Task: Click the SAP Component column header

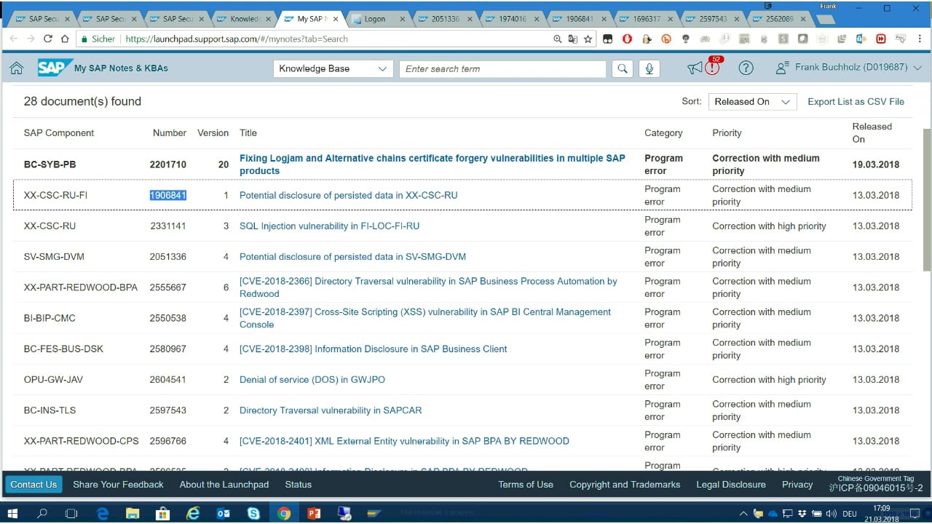Action: [x=59, y=133]
